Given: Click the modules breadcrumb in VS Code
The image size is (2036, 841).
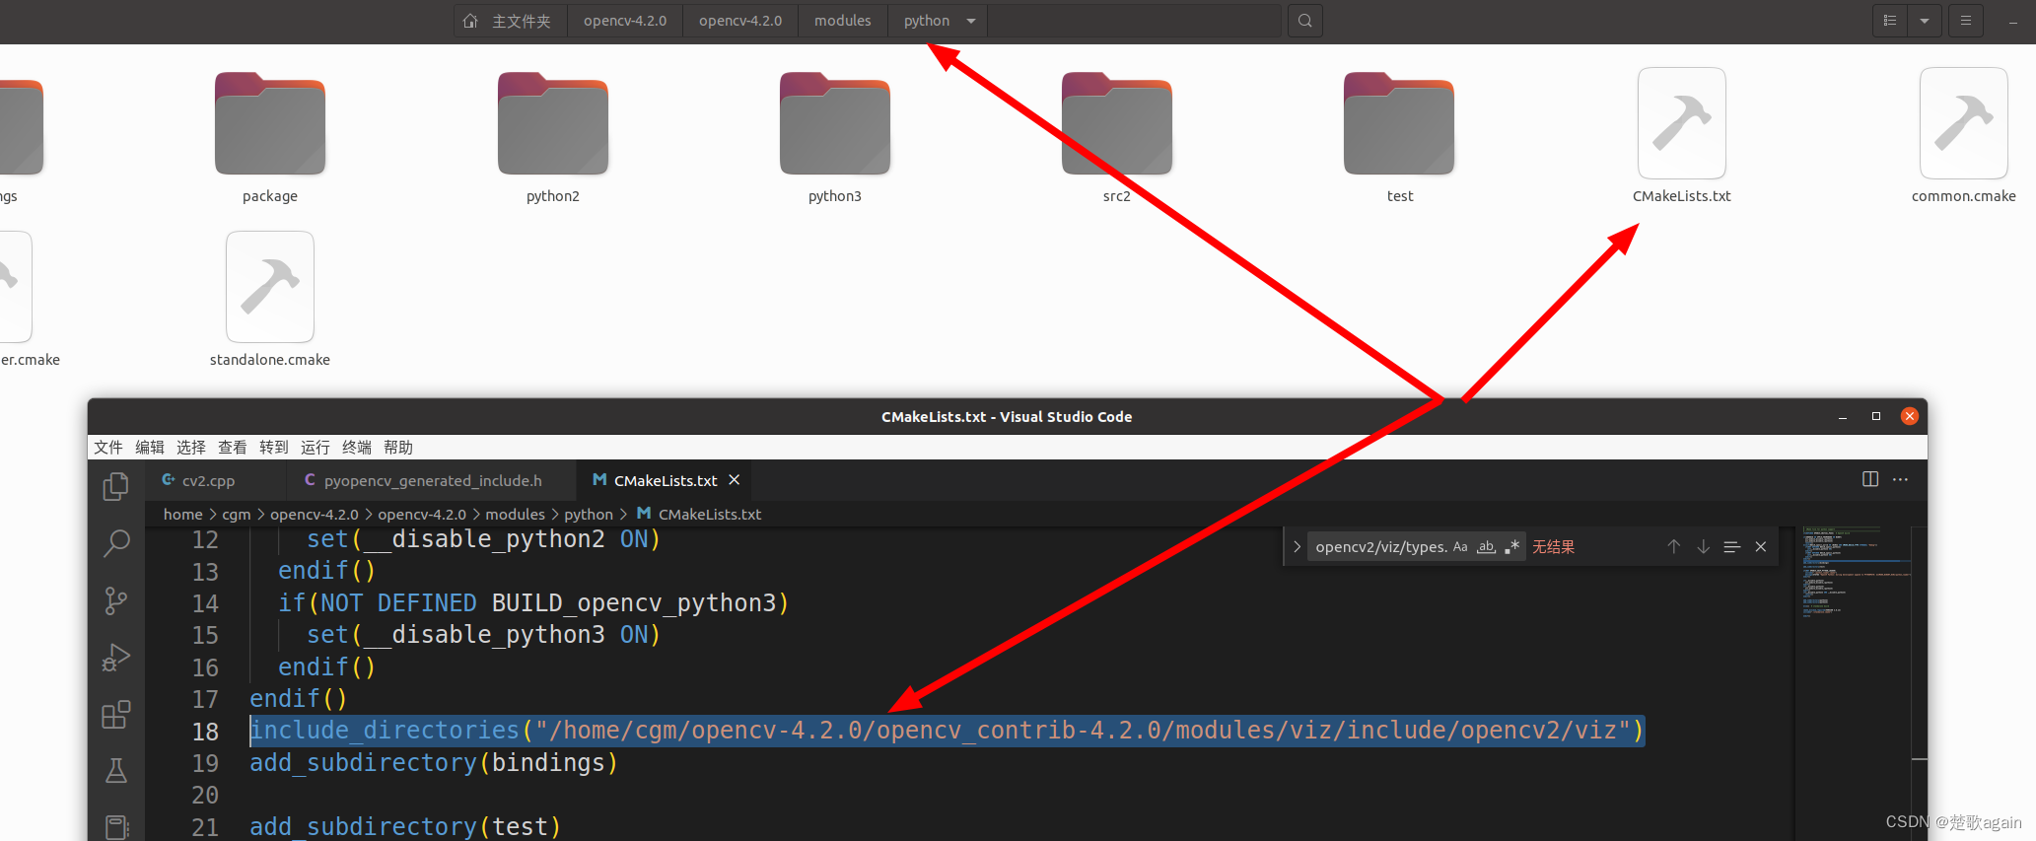Looking at the screenshot, I should tap(515, 514).
